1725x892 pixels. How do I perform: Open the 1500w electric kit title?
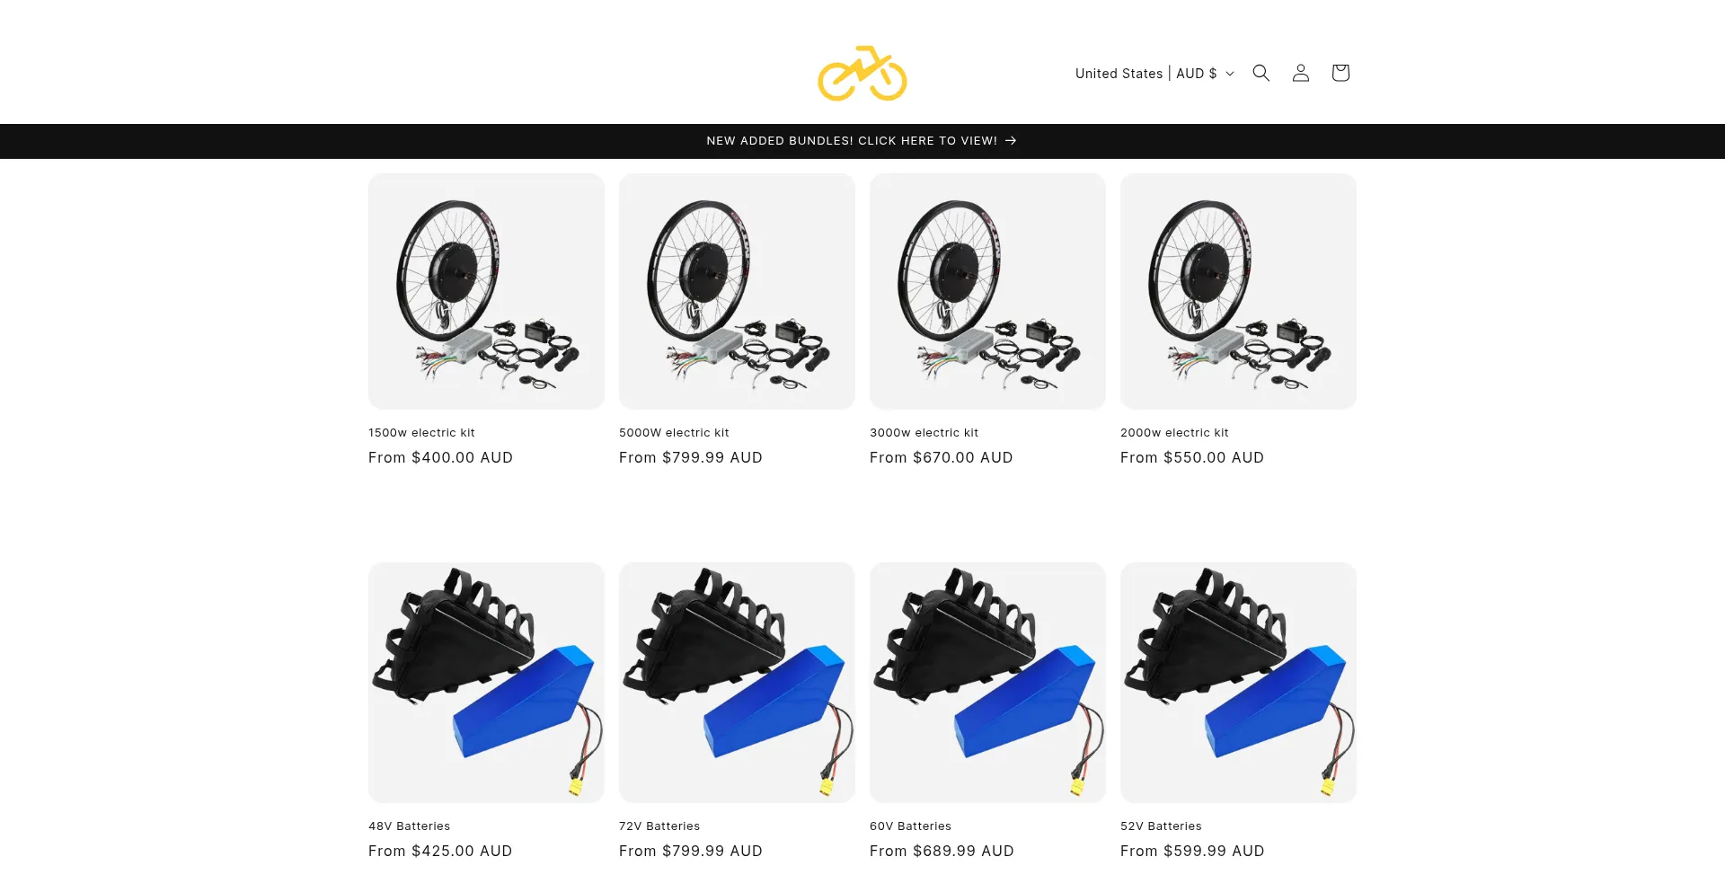[421, 432]
